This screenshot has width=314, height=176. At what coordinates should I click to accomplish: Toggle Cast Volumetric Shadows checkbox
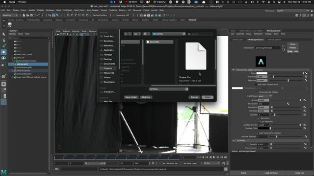(257, 133)
